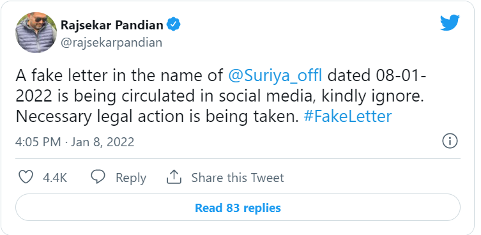Like the tweet with the heart icon
The height and width of the screenshot is (235, 481).
pyautogui.click(x=26, y=178)
